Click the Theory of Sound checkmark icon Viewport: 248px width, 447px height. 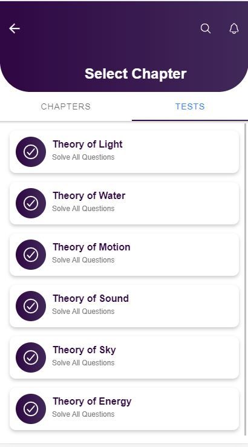point(31,306)
